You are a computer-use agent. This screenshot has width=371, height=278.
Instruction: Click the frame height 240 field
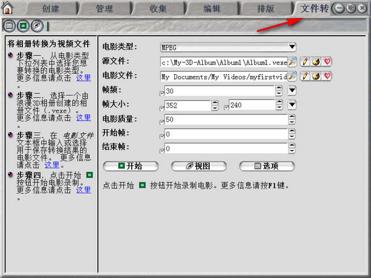coord(252,105)
